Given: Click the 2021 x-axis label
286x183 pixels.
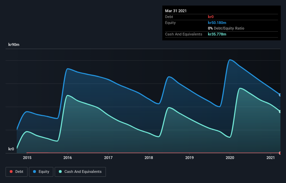Looking at the screenshot, I should [x=270, y=158].
